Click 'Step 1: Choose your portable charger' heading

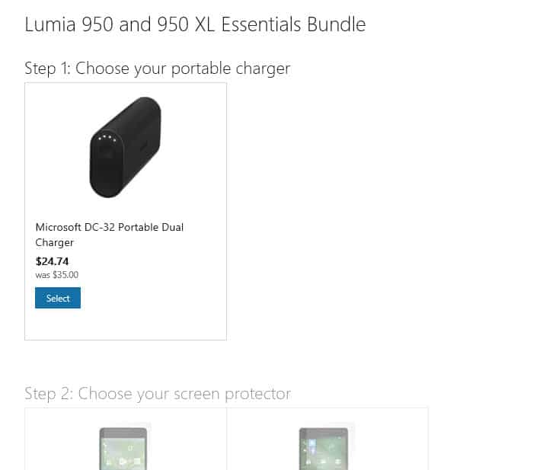tap(158, 69)
